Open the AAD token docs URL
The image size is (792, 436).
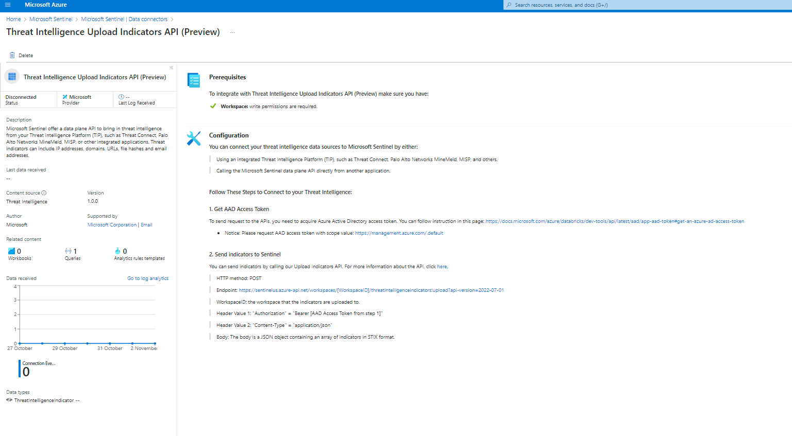tap(615, 221)
